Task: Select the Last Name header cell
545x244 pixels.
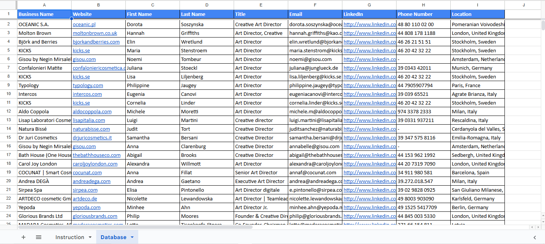Action: [x=207, y=14]
